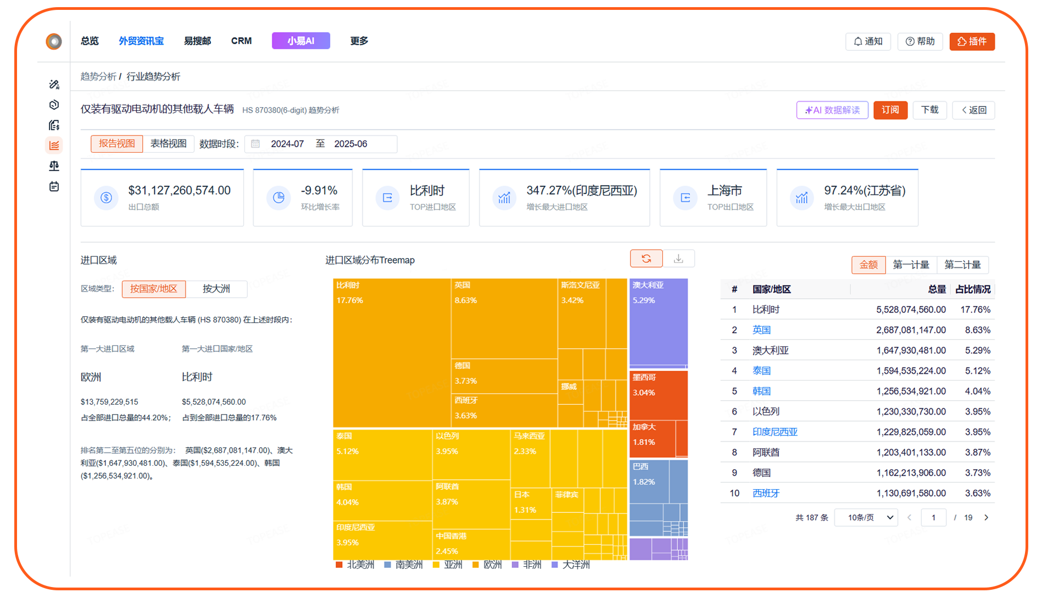Click the scales compare icon in sidebar
The image size is (1042, 598).
click(54, 166)
